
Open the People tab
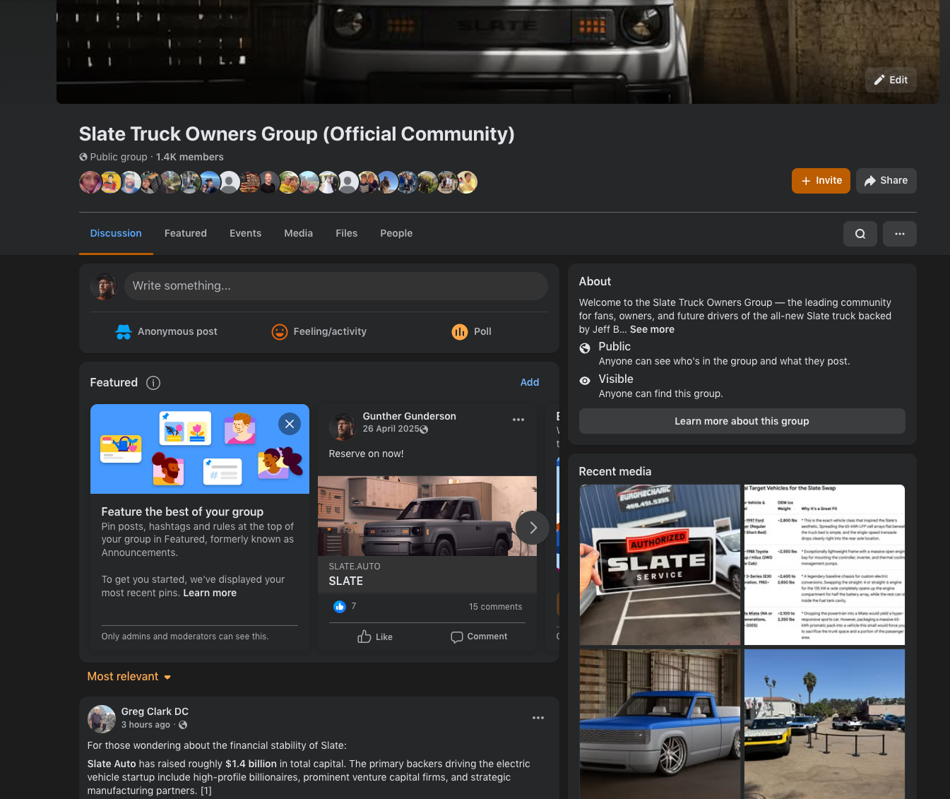[396, 233]
